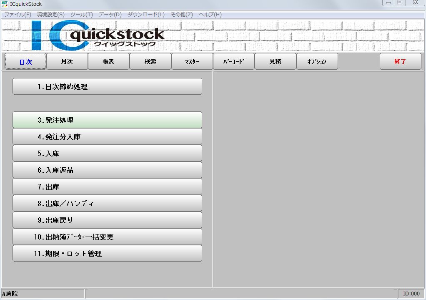This screenshot has height=300, width=426.
Task: Open the ツール(T) menu
Action: [82, 15]
